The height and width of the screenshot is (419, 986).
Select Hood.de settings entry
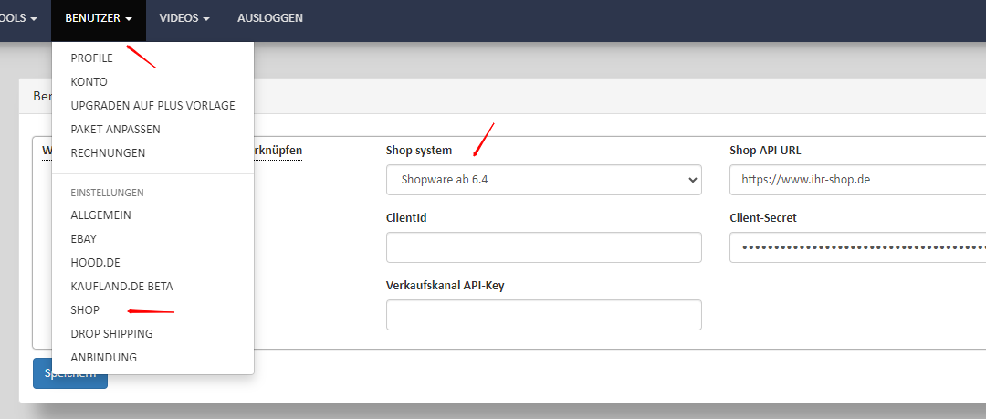click(95, 263)
